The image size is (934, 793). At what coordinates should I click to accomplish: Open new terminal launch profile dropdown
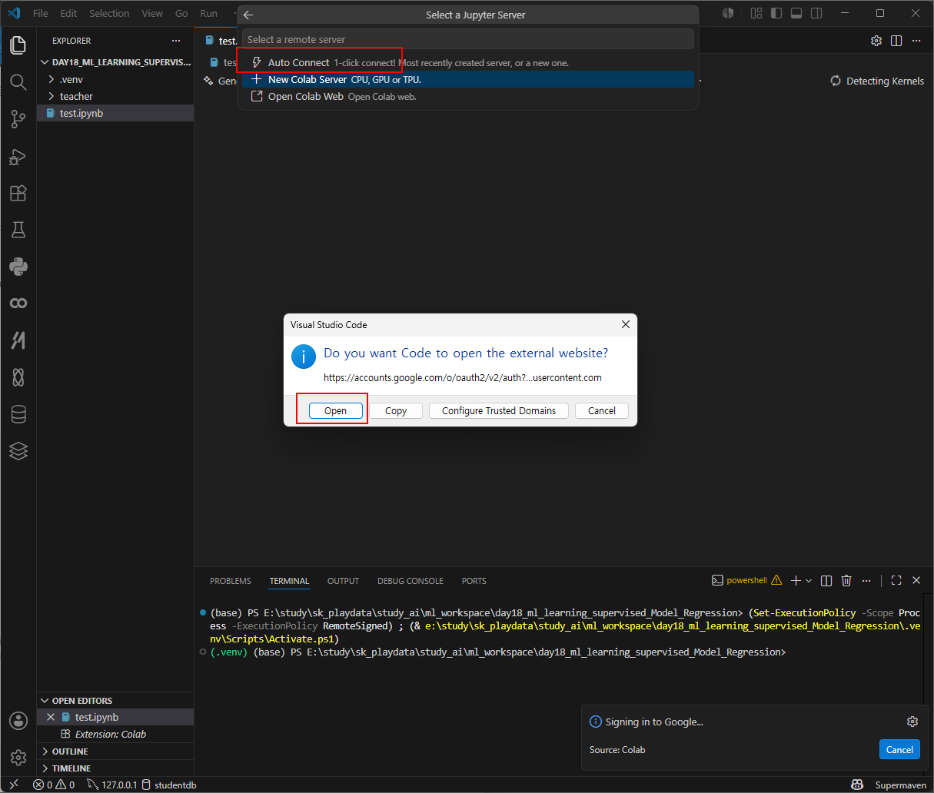click(x=809, y=581)
